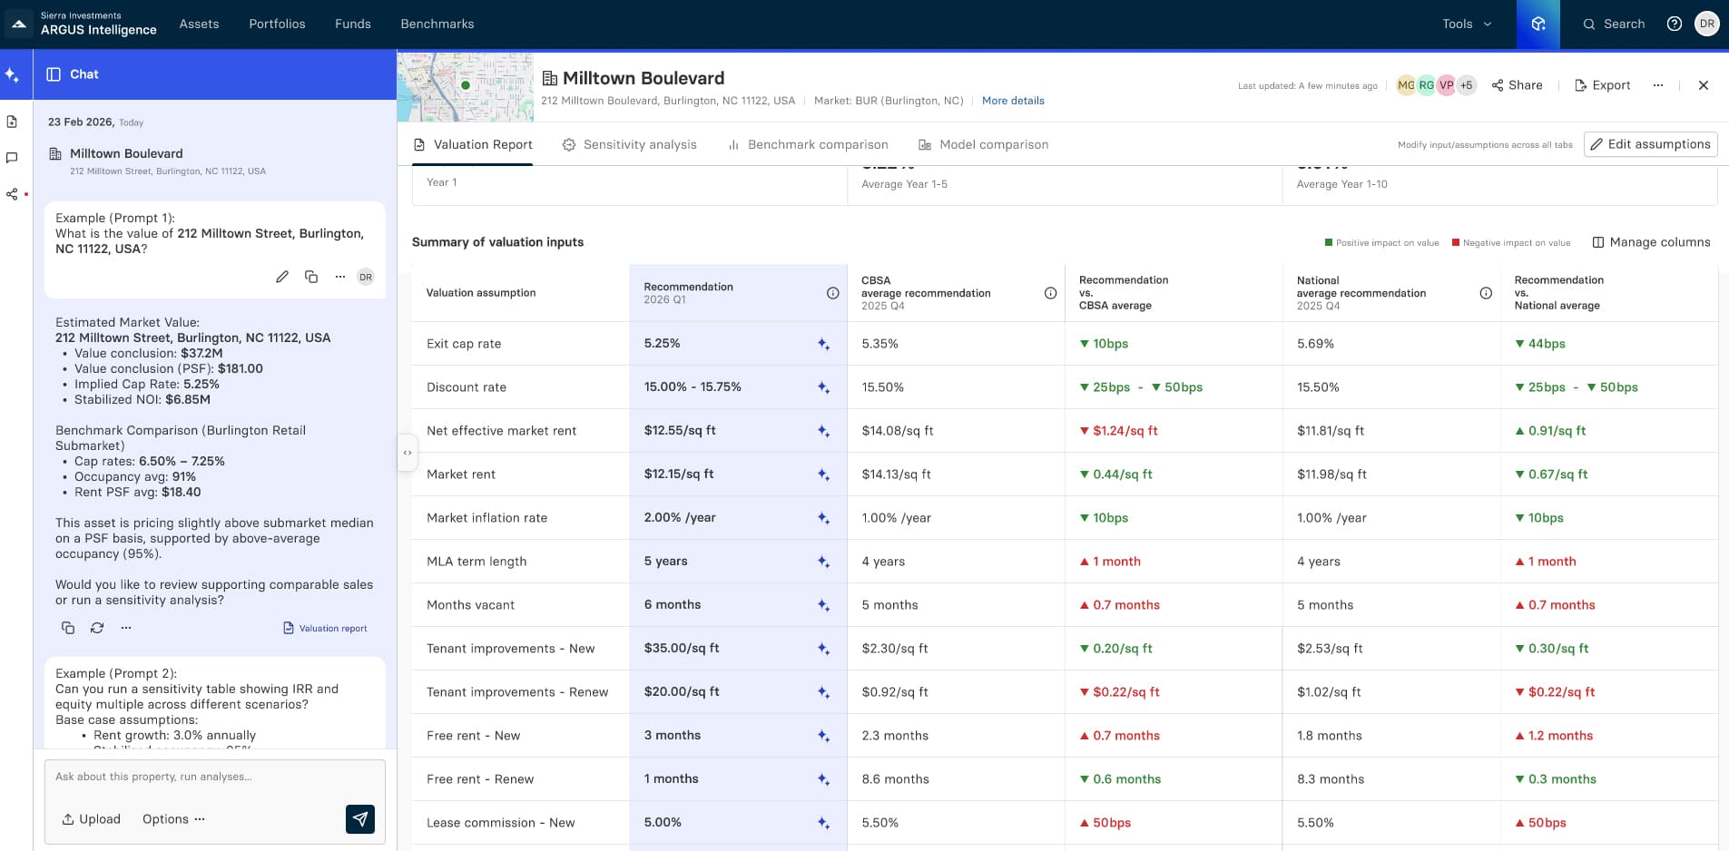Open the info icon on the Recommendation column header
1729x851 pixels.
point(831,293)
